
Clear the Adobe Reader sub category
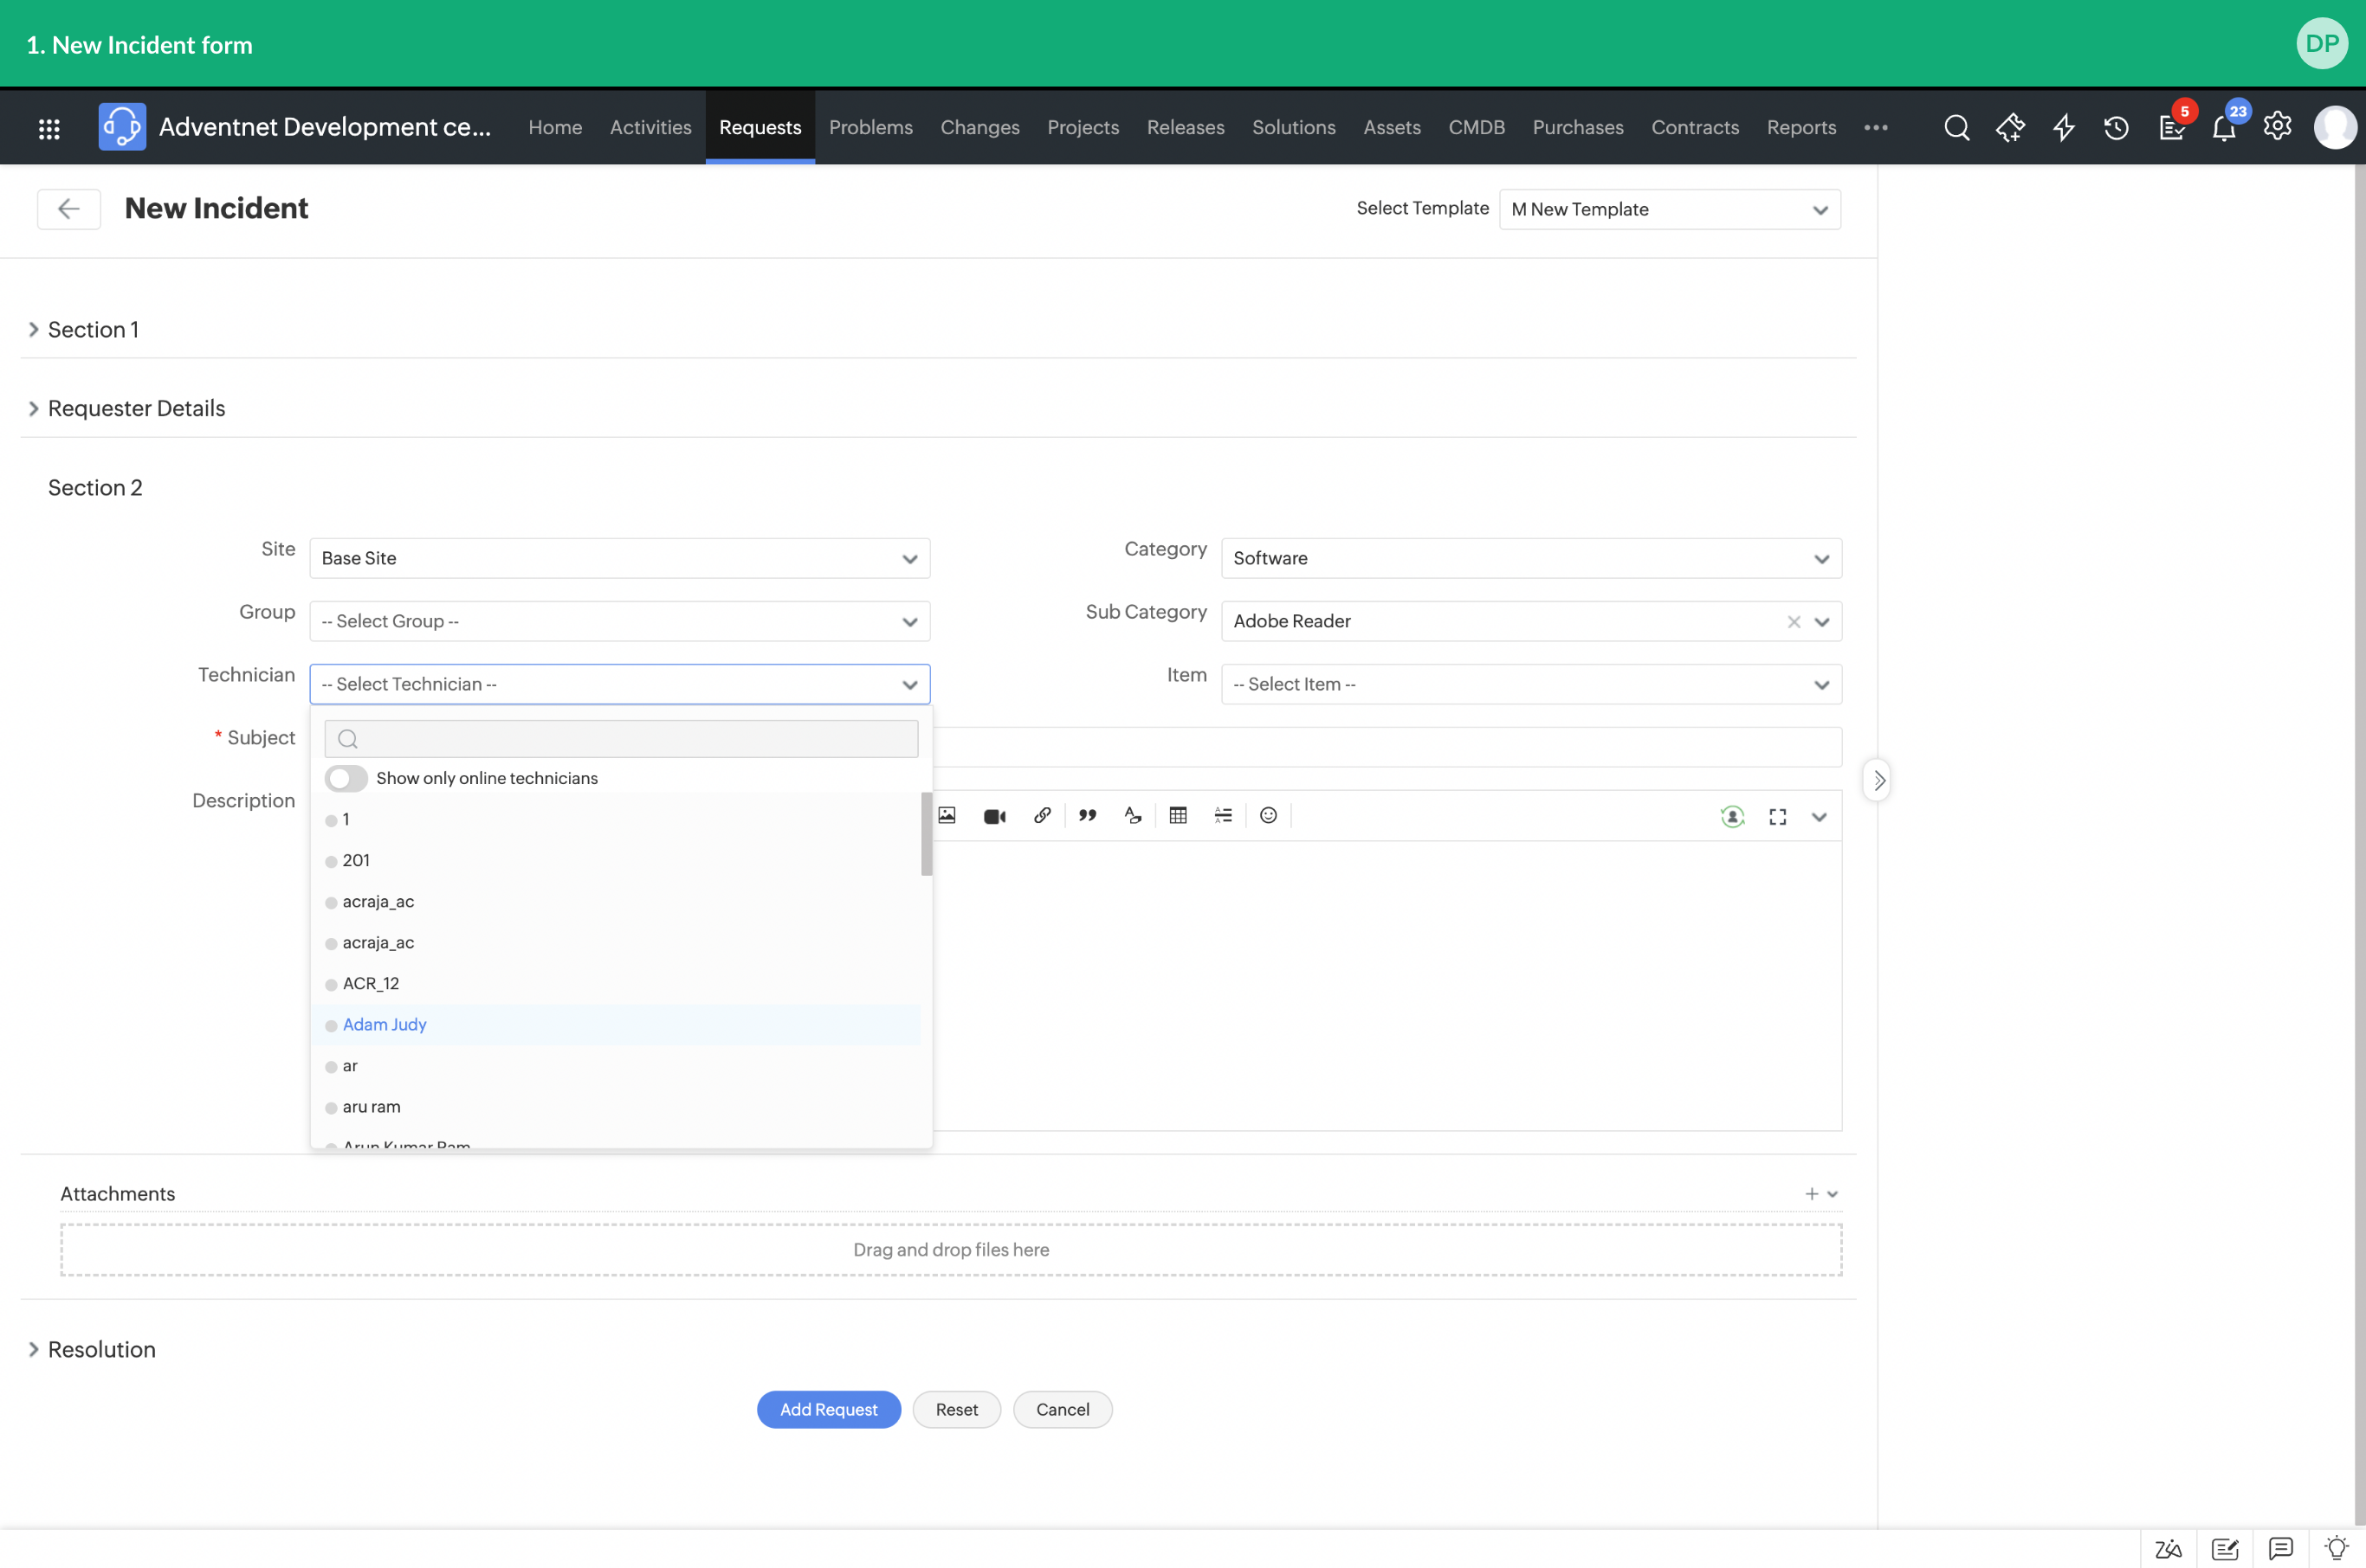coord(1794,622)
